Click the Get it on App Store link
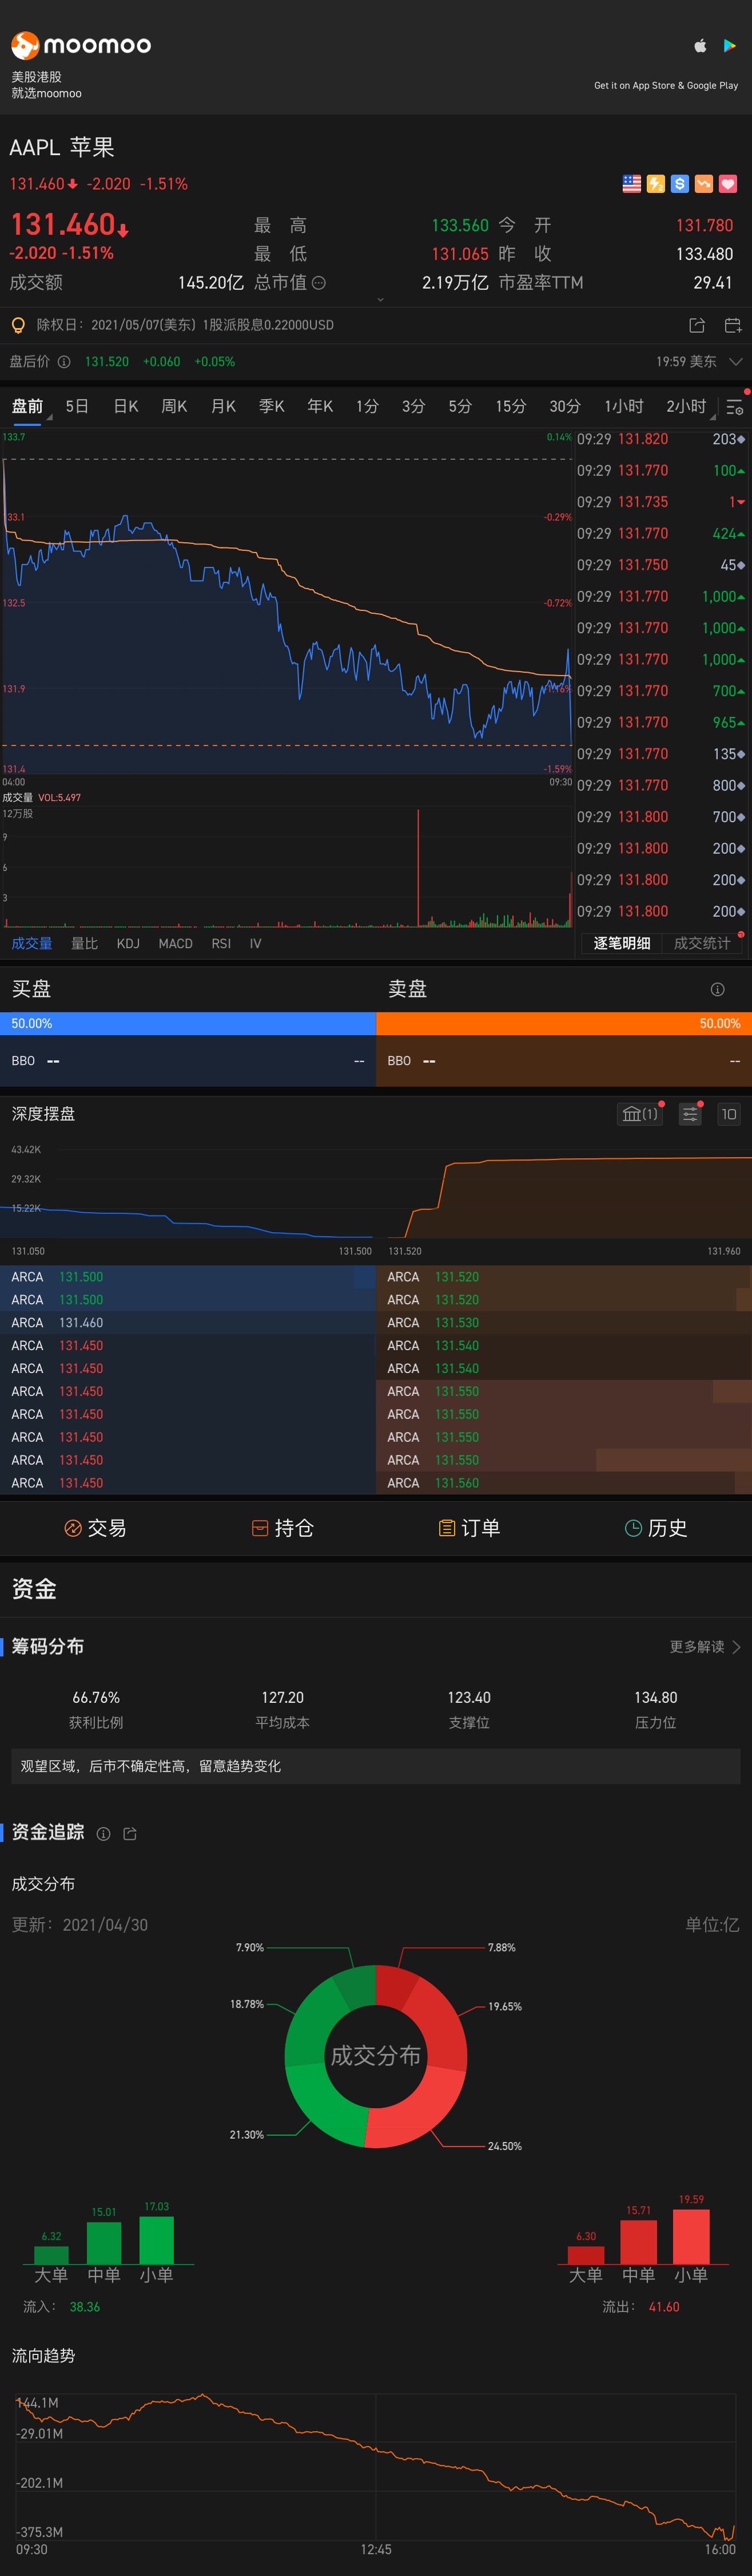752x2576 pixels. point(666,85)
